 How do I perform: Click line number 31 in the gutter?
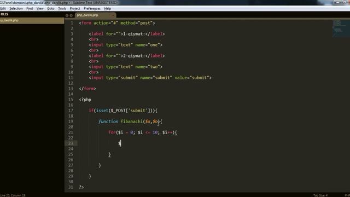(71, 187)
